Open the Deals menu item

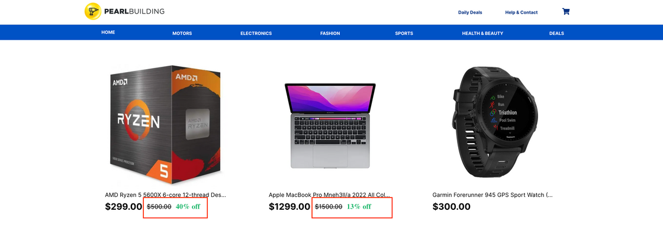[556, 34]
